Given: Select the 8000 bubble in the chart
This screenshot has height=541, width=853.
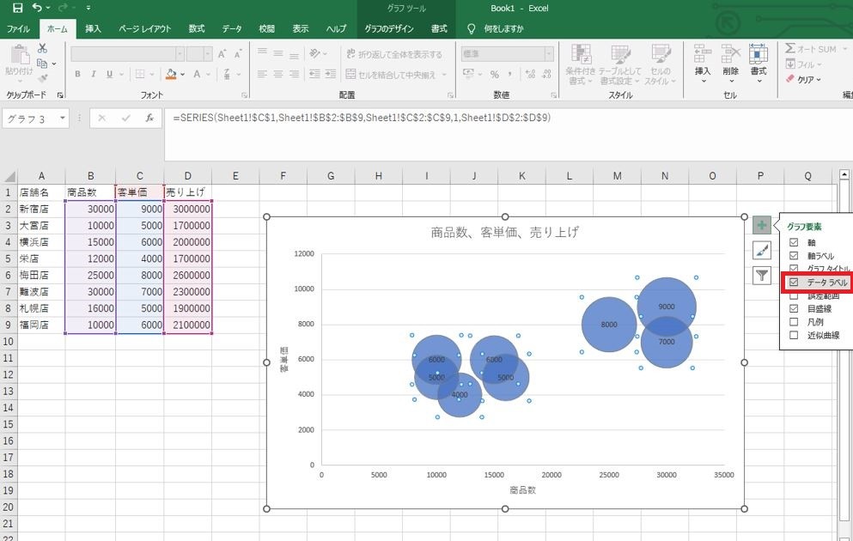Looking at the screenshot, I should point(609,324).
